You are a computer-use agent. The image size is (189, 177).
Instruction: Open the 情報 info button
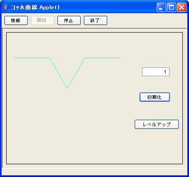[16, 21]
